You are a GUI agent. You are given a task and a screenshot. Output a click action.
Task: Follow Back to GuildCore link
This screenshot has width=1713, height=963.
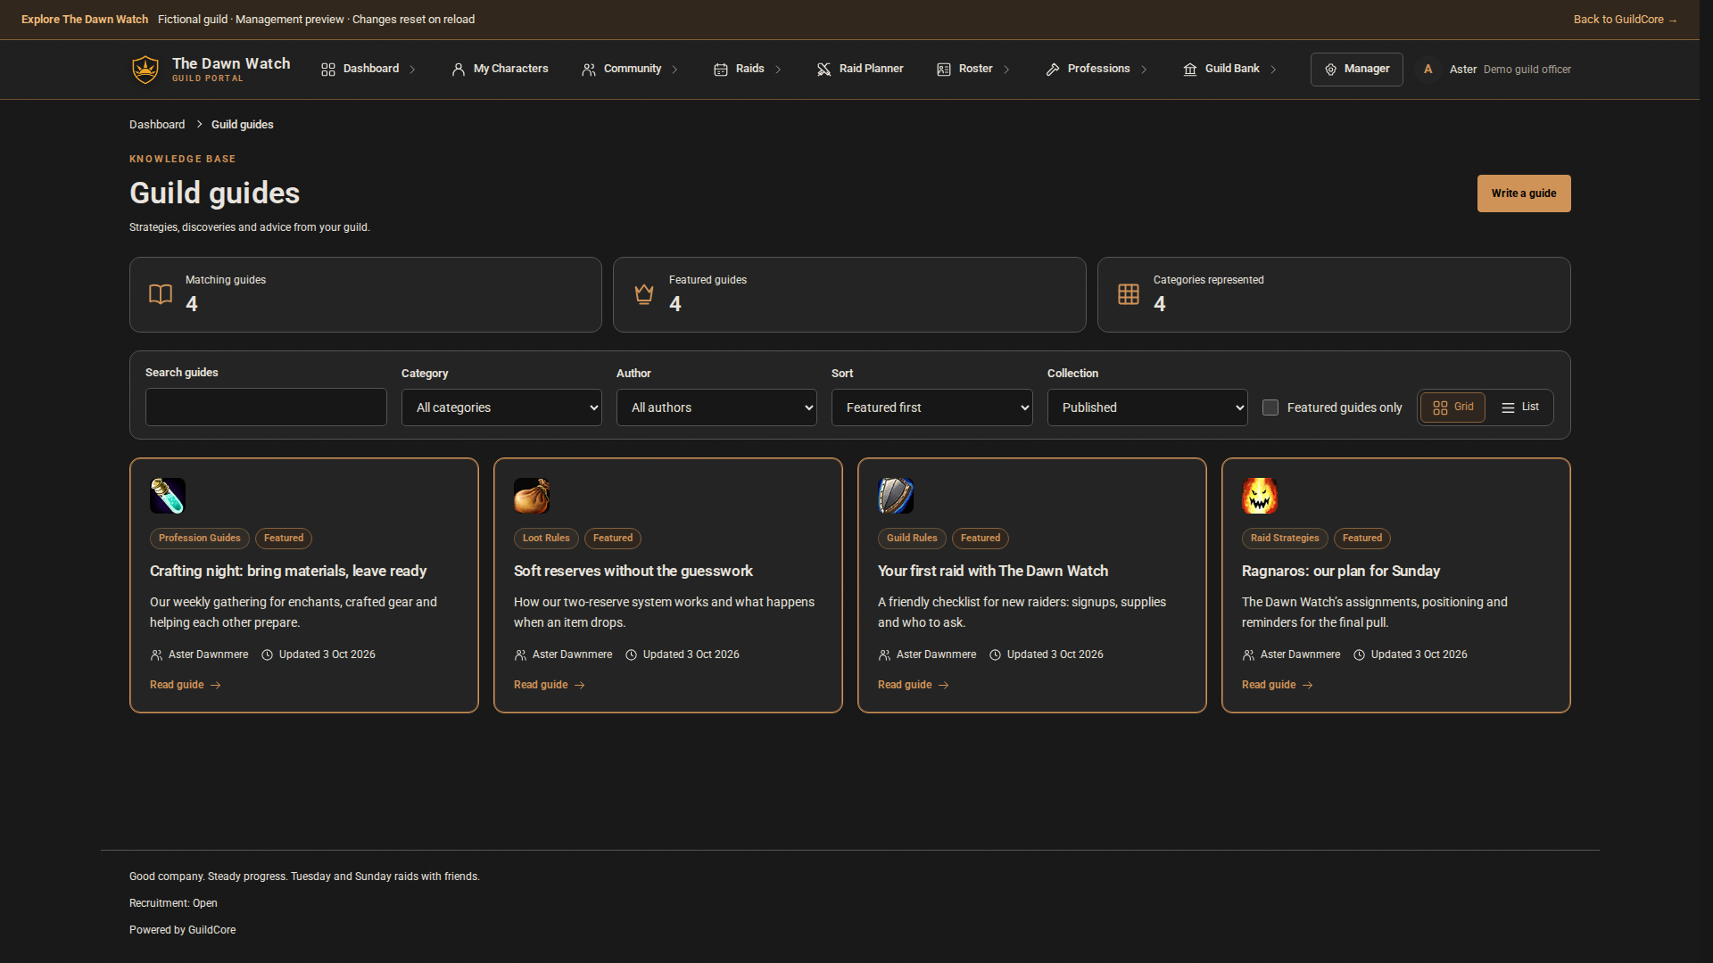pyautogui.click(x=1625, y=20)
